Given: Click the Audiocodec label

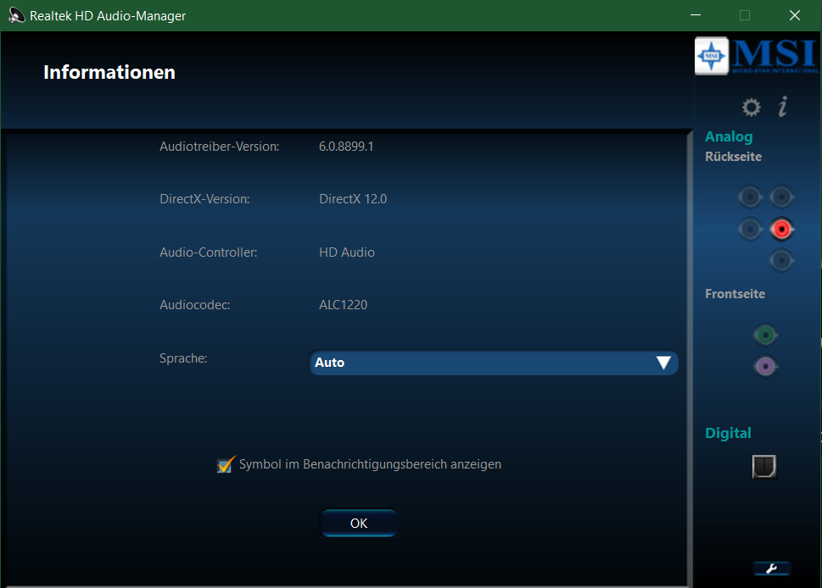Looking at the screenshot, I should (x=195, y=305).
